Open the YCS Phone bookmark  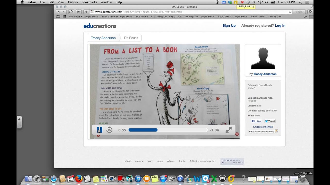(x=142, y=17)
